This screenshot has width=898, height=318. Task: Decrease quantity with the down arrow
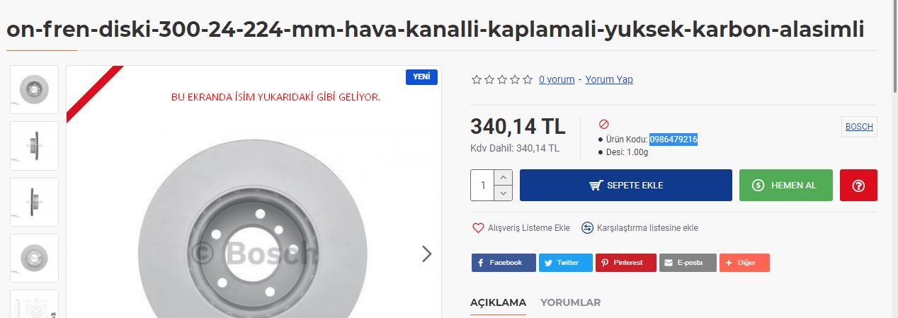tap(503, 193)
